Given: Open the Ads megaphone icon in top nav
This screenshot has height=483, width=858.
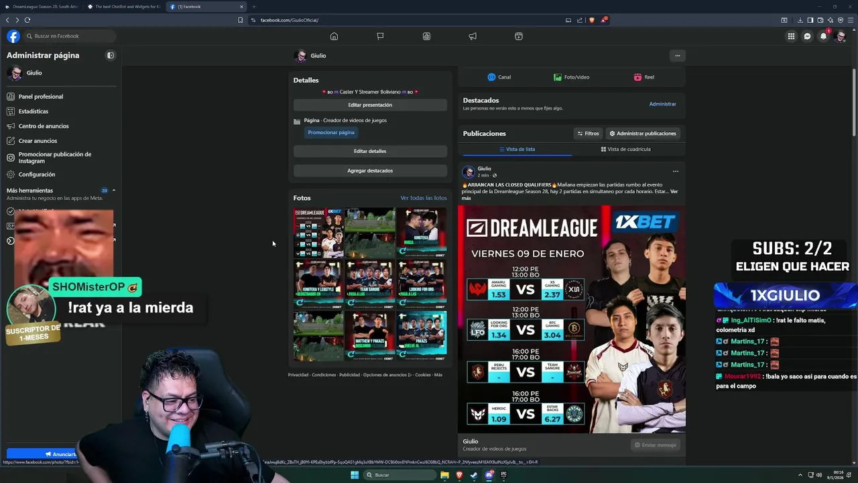Looking at the screenshot, I should coord(473,36).
